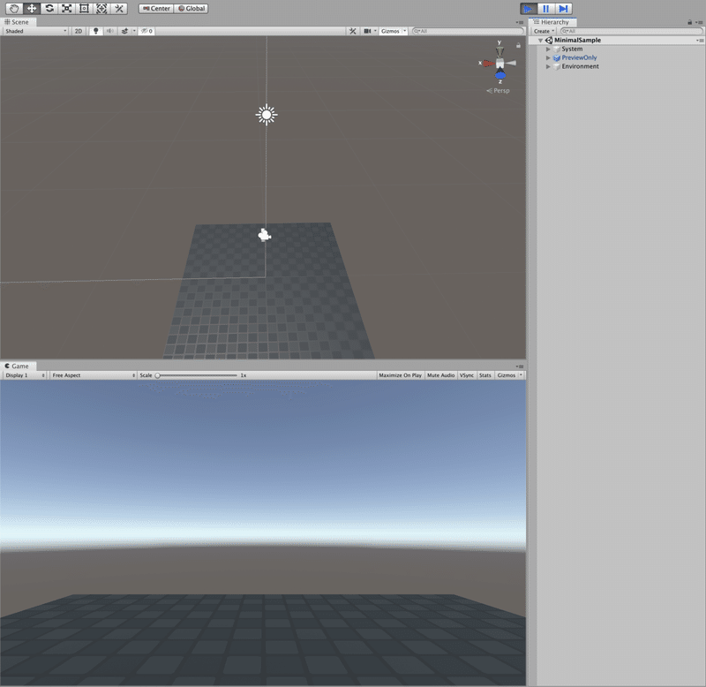
Task: Open the MinimalSample scene options menu
Action: (700, 40)
